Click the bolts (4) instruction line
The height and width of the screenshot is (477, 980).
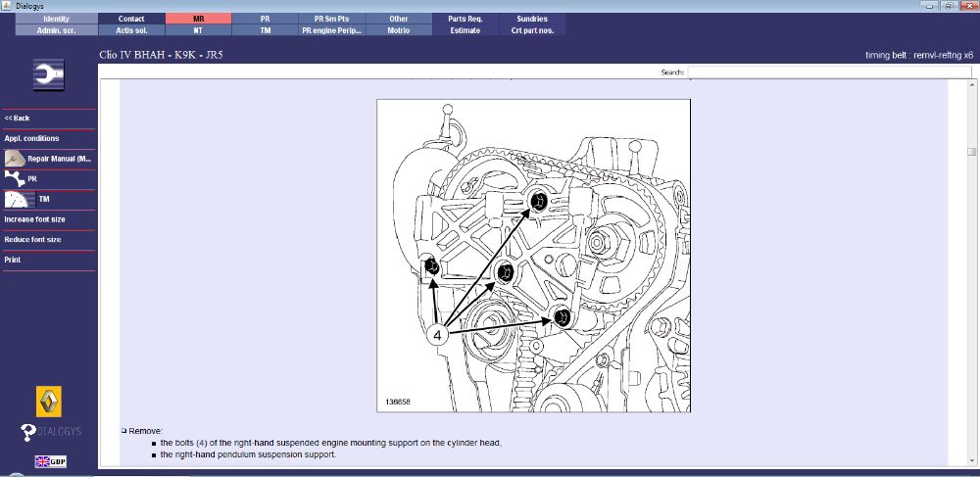[331, 443]
